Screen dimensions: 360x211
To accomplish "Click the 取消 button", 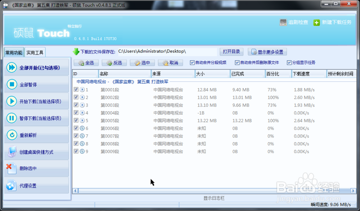I will coord(170,63).
